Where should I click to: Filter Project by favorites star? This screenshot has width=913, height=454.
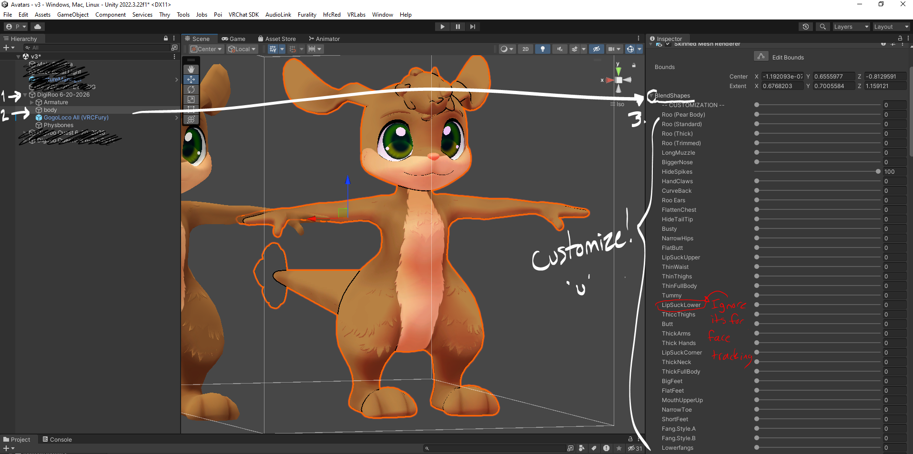click(619, 448)
